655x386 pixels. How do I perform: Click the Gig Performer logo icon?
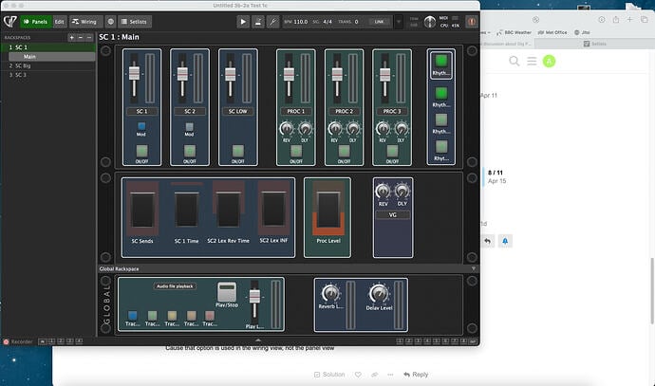point(10,21)
